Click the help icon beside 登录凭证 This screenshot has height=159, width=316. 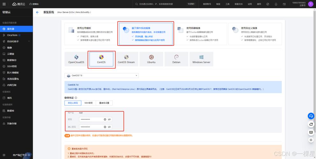point(76,98)
